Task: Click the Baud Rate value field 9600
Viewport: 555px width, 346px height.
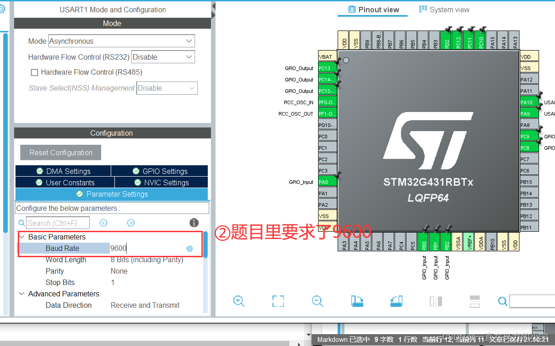Action: (146, 248)
